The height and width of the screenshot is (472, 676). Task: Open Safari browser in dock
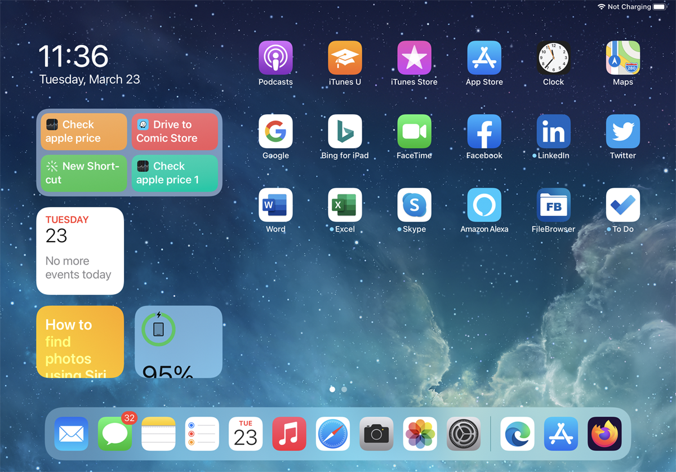tap(333, 434)
